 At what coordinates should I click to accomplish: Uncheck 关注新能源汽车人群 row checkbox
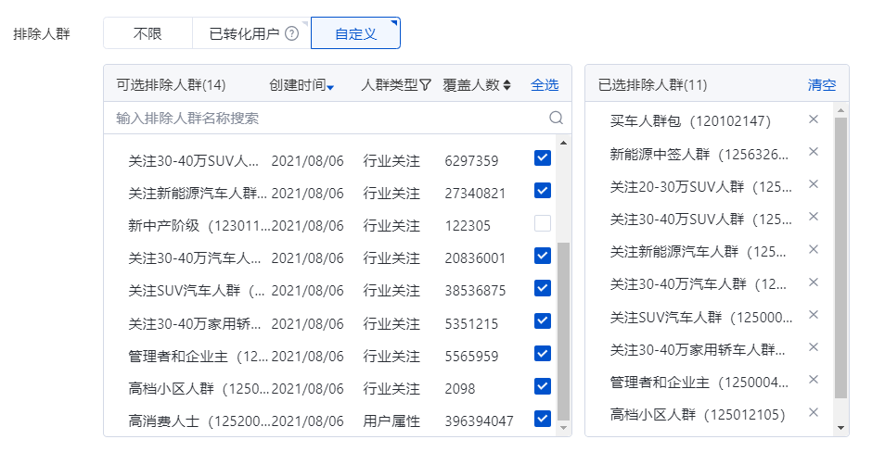pyautogui.click(x=543, y=191)
